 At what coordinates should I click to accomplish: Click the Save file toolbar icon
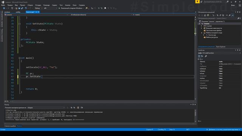(19, 8)
